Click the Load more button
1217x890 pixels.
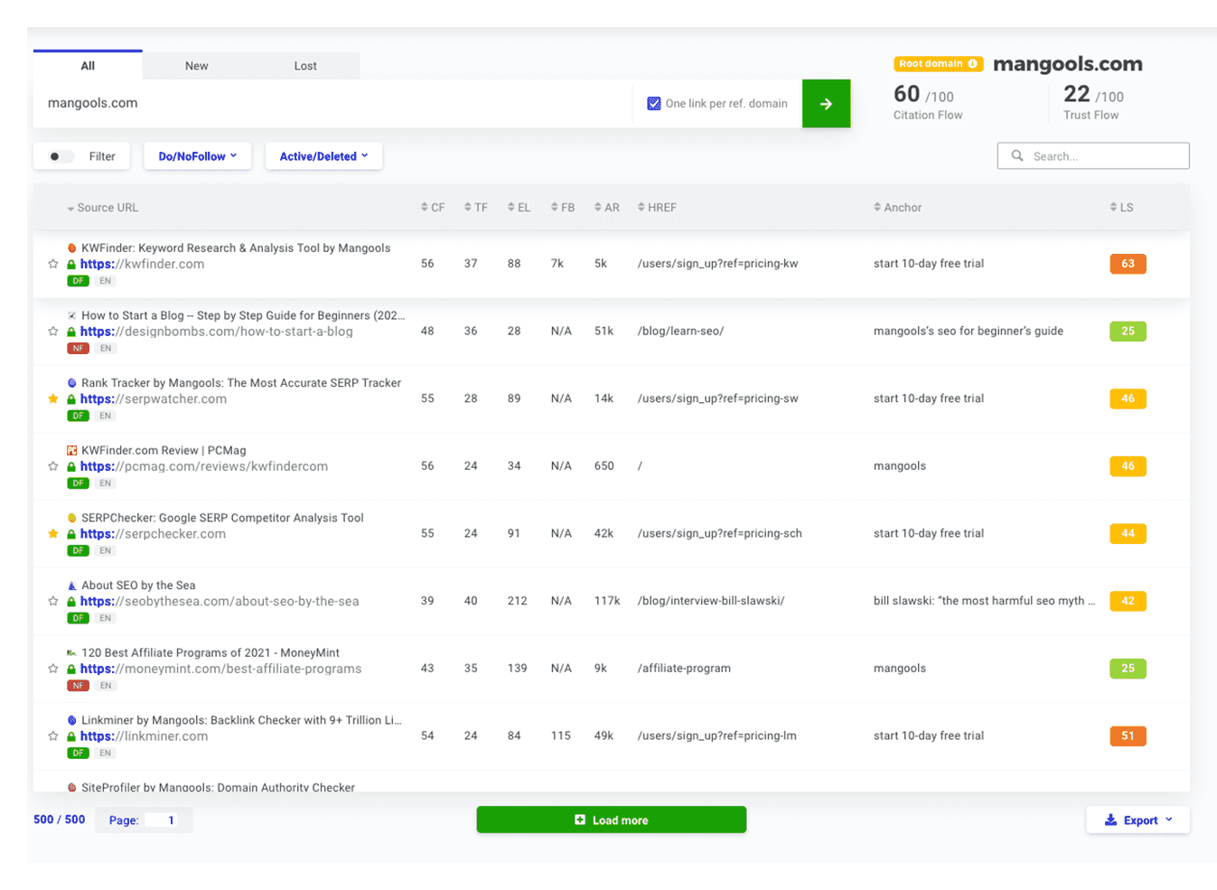pyautogui.click(x=612, y=820)
